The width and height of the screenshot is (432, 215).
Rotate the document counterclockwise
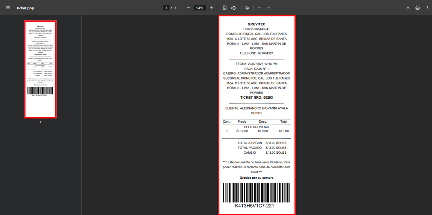tap(233, 8)
